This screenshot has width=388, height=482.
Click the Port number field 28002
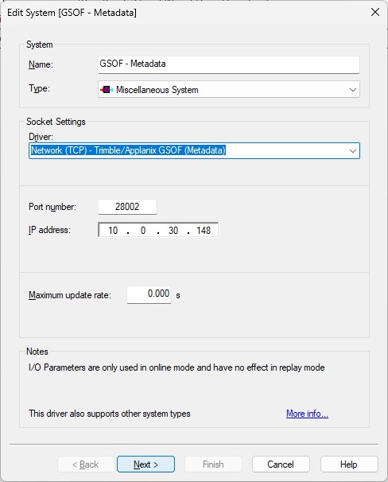(127, 207)
